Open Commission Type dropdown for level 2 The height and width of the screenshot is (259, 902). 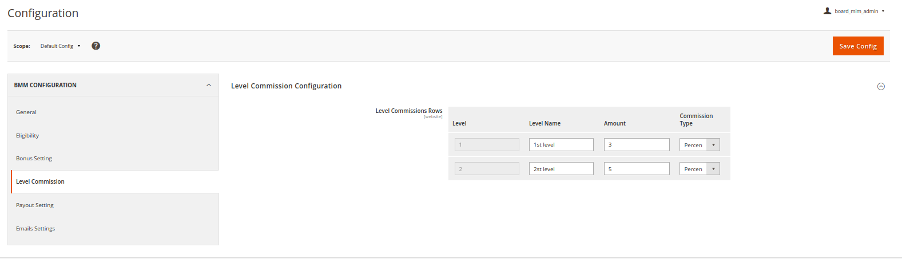click(x=700, y=169)
